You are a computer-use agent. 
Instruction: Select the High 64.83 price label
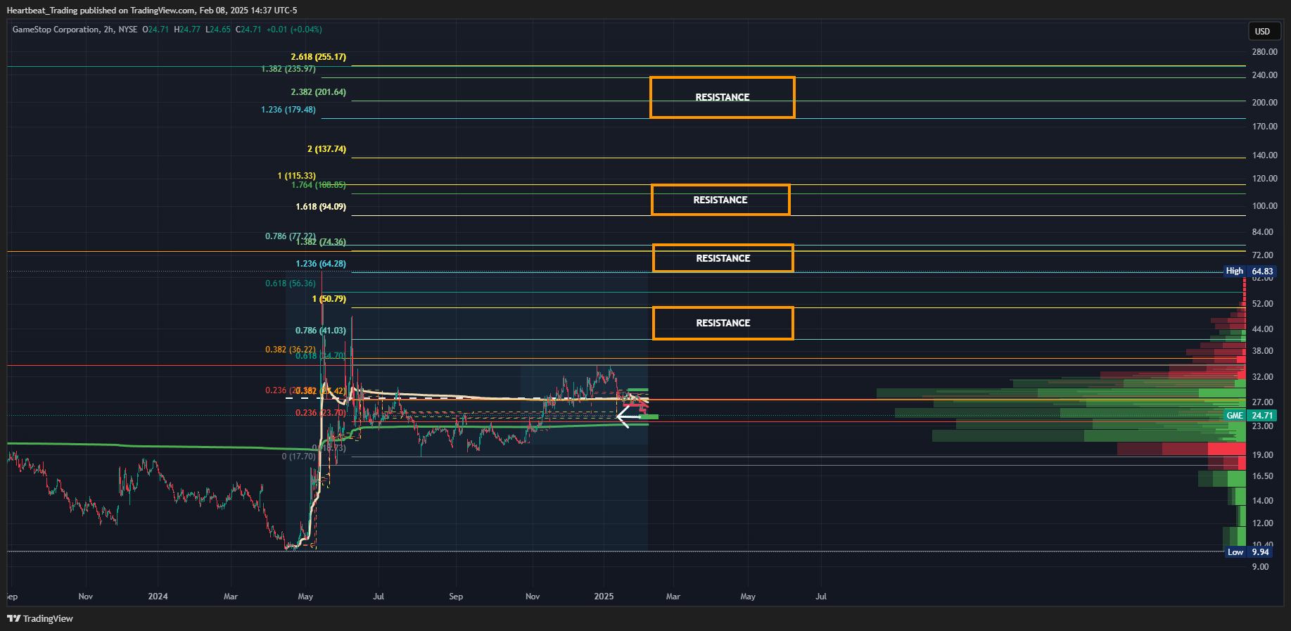1249,271
